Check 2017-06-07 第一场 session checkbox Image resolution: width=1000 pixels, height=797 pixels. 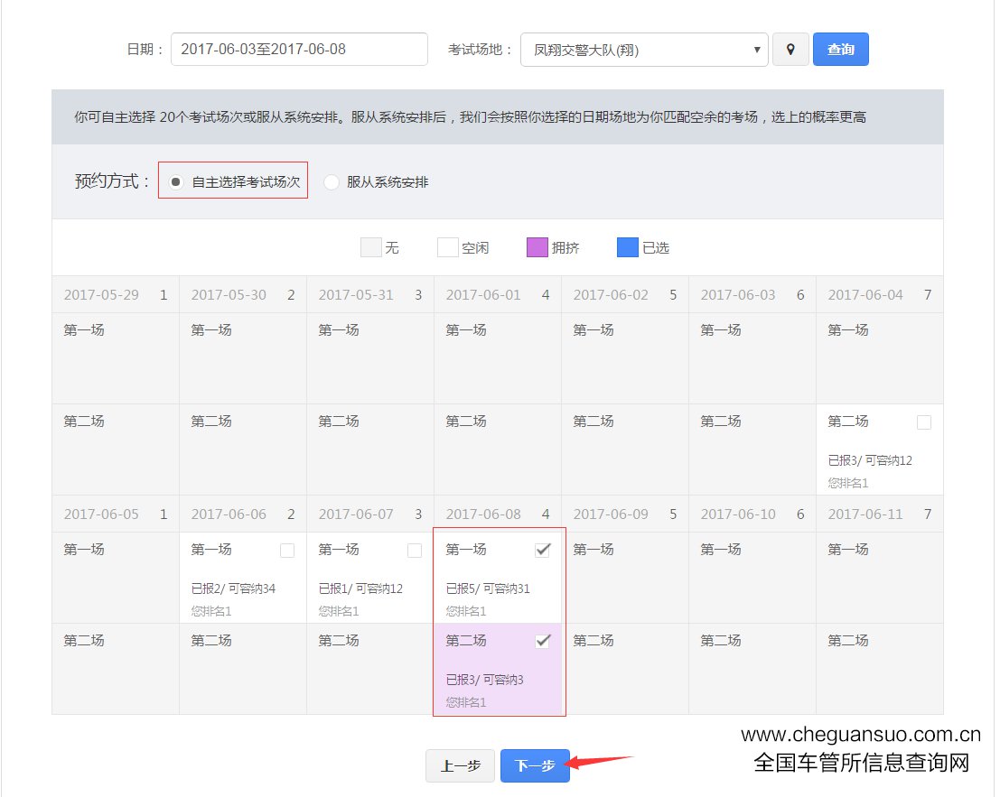[x=415, y=551]
